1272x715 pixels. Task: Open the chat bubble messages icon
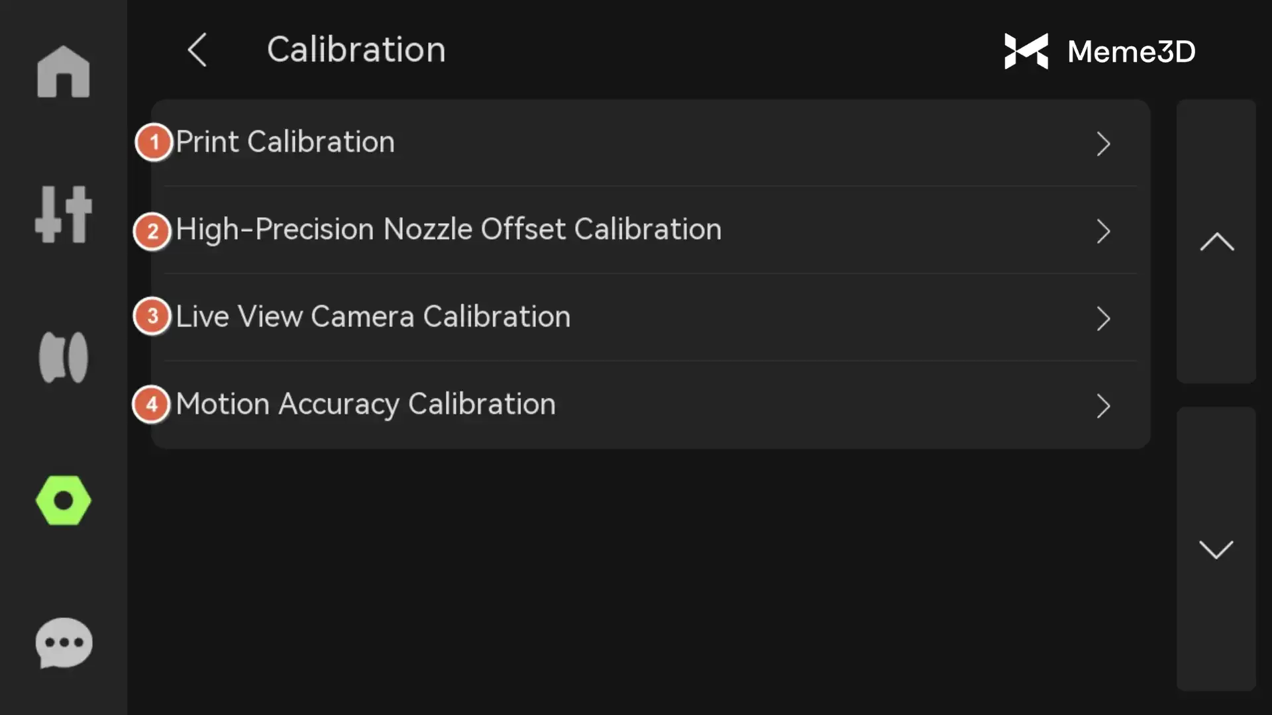64,642
